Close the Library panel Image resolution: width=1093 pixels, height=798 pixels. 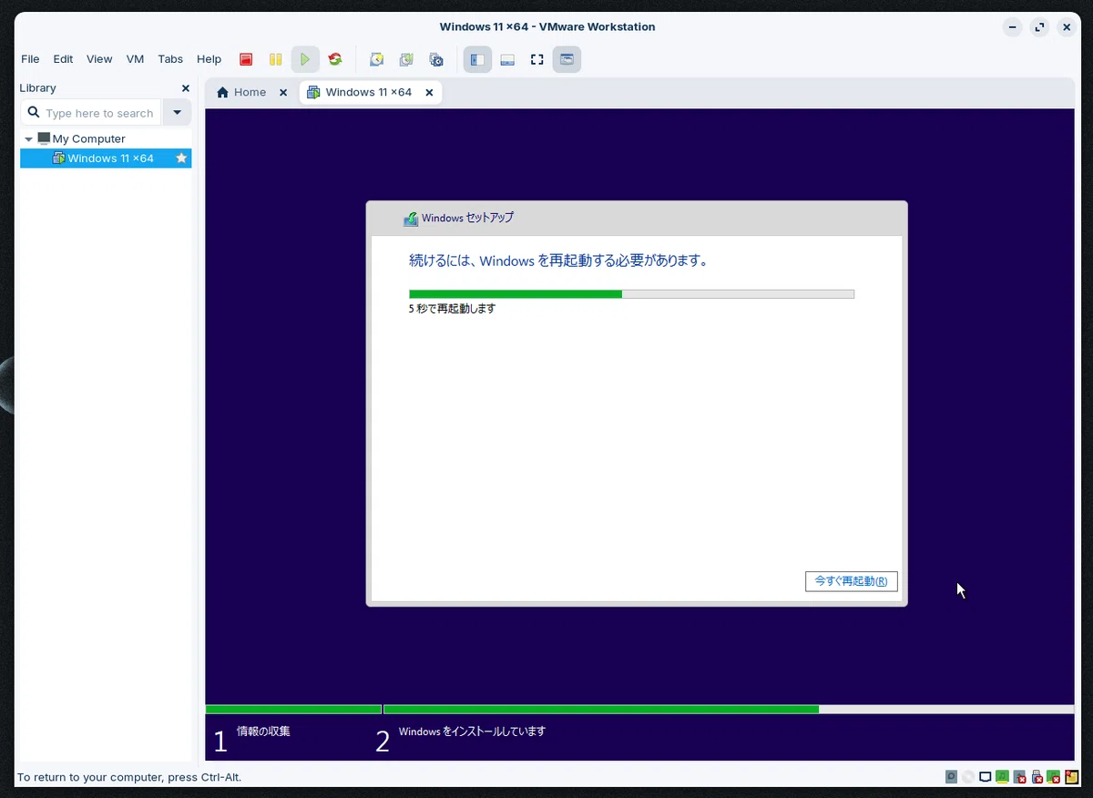click(x=186, y=88)
